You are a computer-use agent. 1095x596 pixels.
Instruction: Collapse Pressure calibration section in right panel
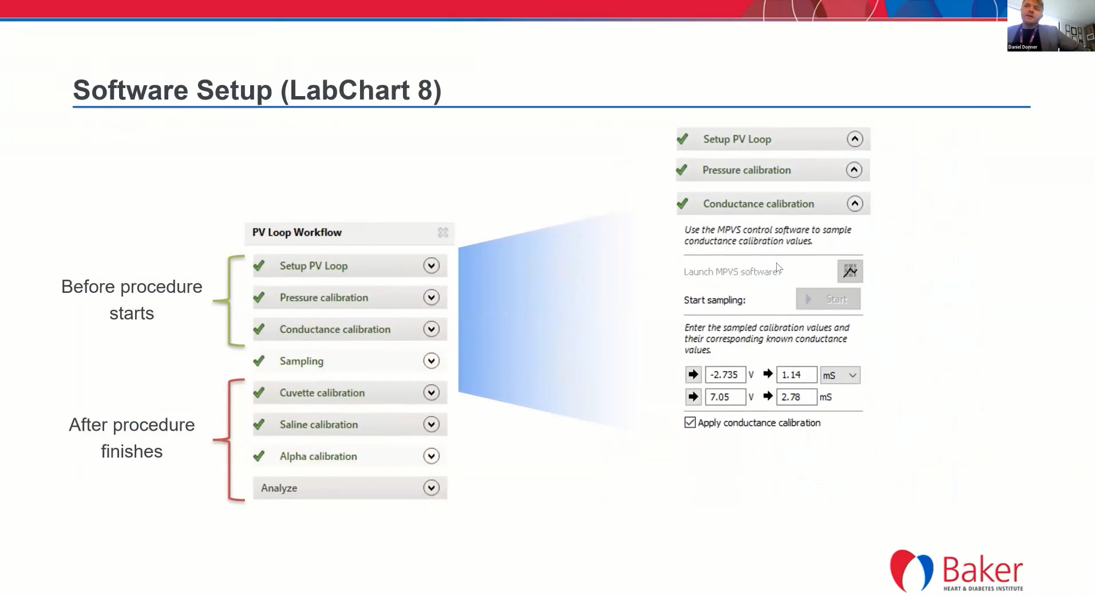coord(853,170)
